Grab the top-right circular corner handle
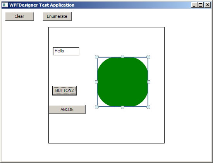 (148, 57)
